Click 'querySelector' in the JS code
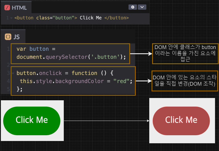The width and height of the screenshot is (219, 151). pos(67,57)
